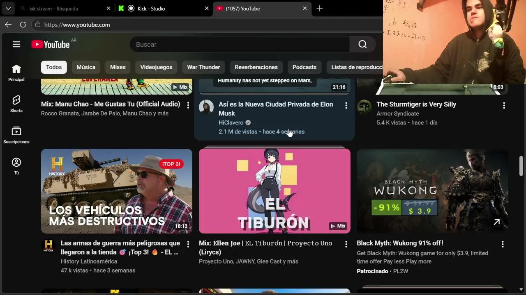Open HiClavero channel avatar
The height and width of the screenshot is (295, 526).
pos(206,107)
